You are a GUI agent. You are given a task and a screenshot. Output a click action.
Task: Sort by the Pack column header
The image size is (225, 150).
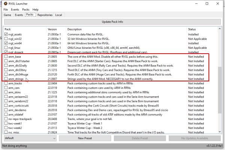click(25, 29)
